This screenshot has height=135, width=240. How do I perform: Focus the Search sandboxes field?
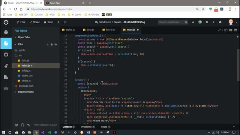pos(173,22)
